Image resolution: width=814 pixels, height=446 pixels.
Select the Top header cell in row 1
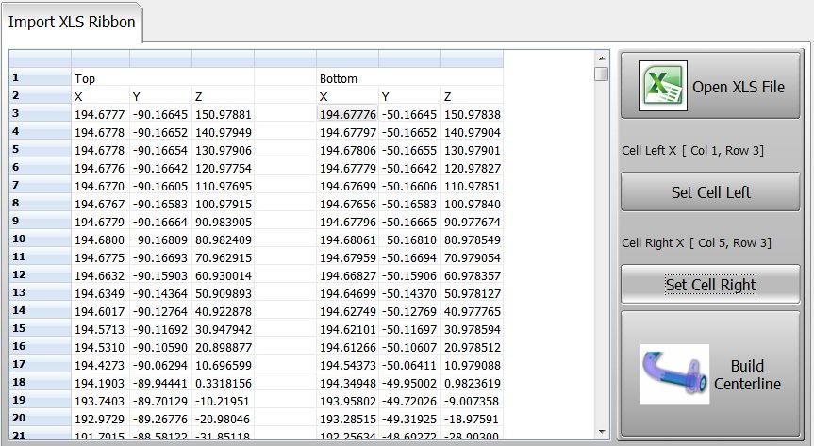pos(100,78)
